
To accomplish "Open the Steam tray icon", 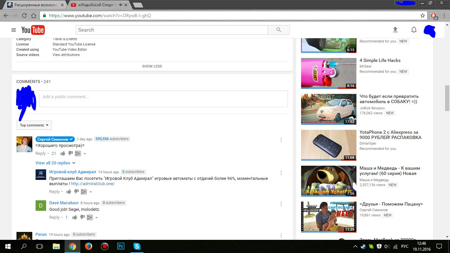I will (363, 246).
